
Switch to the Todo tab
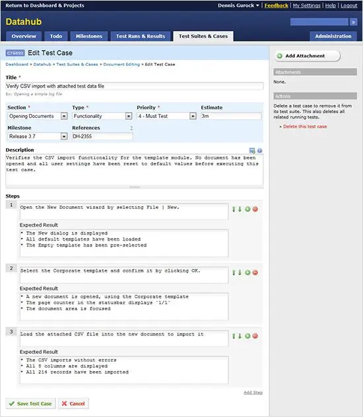pyautogui.click(x=56, y=36)
